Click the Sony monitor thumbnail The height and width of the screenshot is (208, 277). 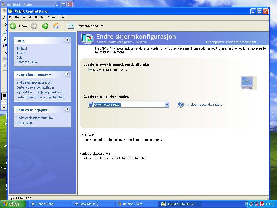click(247, 83)
